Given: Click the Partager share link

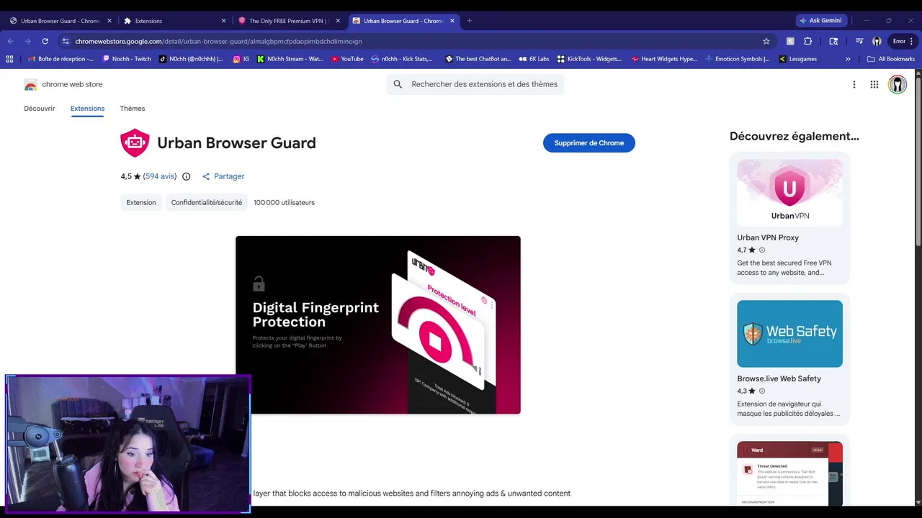Looking at the screenshot, I should pyautogui.click(x=223, y=176).
